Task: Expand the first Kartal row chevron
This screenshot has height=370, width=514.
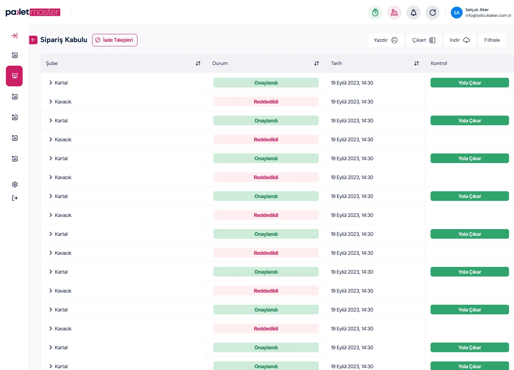Action: tap(51, 83)
